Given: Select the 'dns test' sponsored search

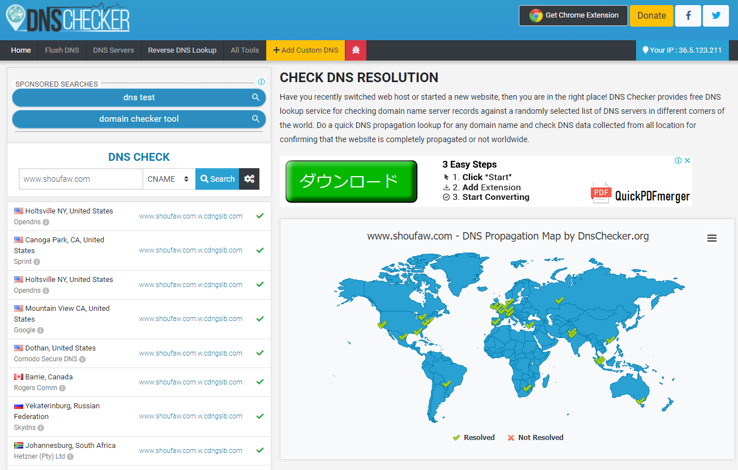Looking at the screenshot, I should 139,97.
